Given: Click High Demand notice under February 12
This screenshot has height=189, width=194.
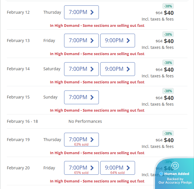Looking at the screenshot, I should click(x=97, y=25).
